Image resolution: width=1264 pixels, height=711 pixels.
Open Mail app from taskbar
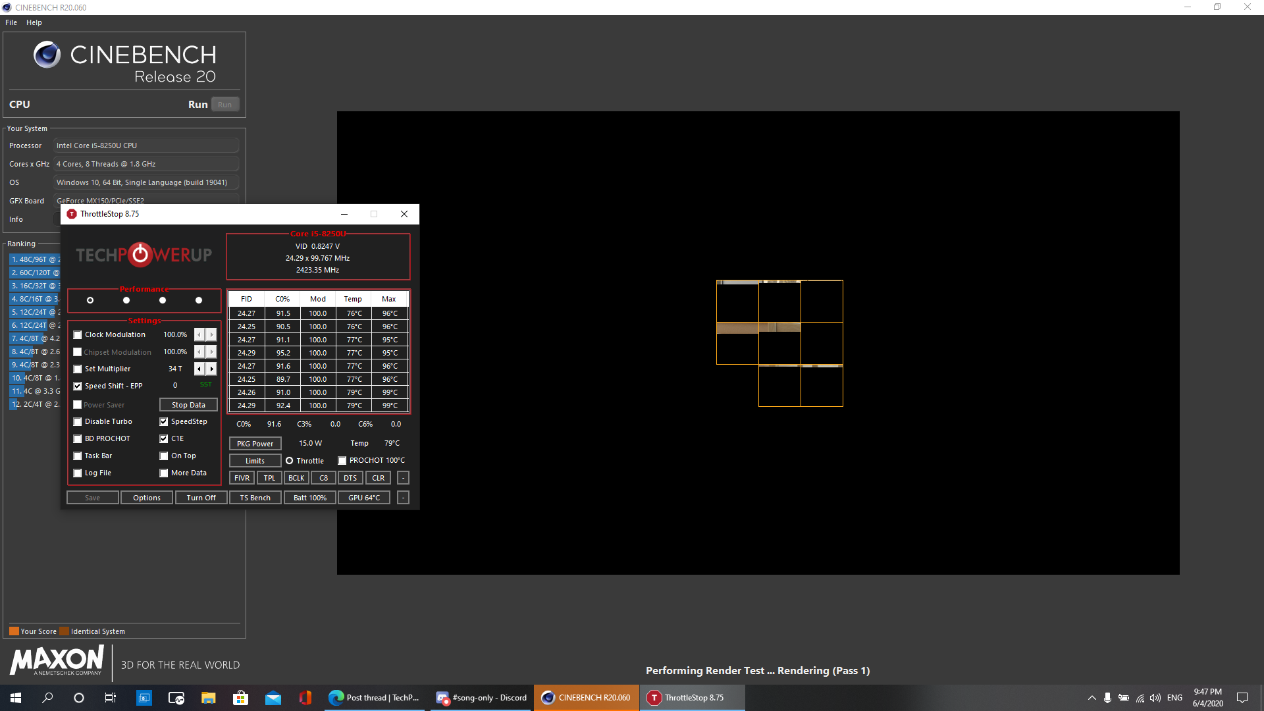click(x=273, y=698)
